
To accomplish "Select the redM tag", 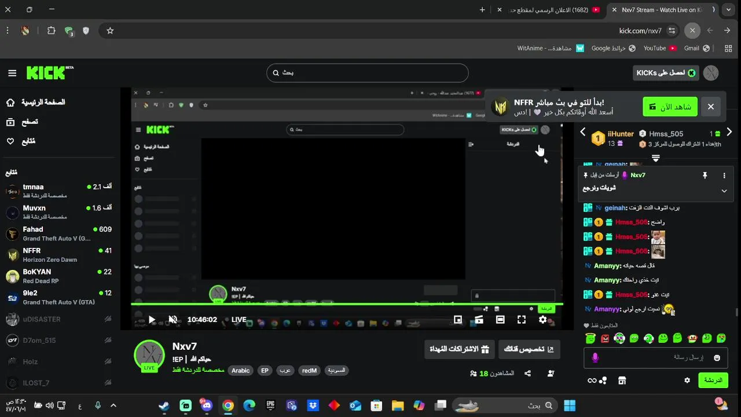I will coord(309,371).
